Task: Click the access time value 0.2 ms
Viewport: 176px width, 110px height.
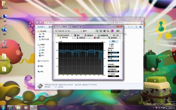Action: point(113,67)
